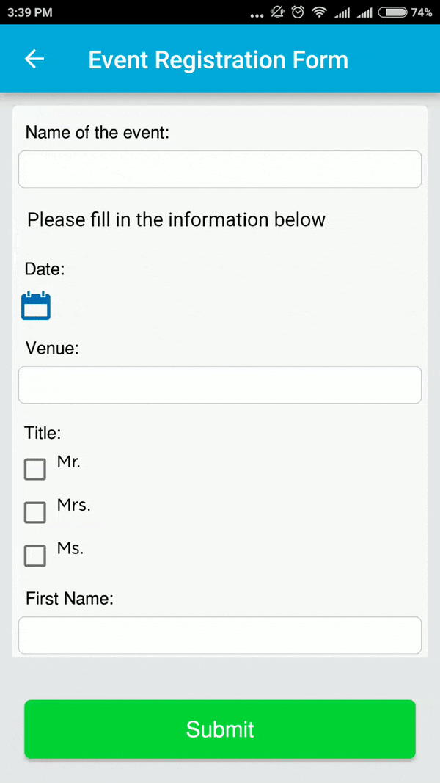Screen dimensions: 440x783
Task: Tap the battery indicator icon
Action: pos(392,12)
